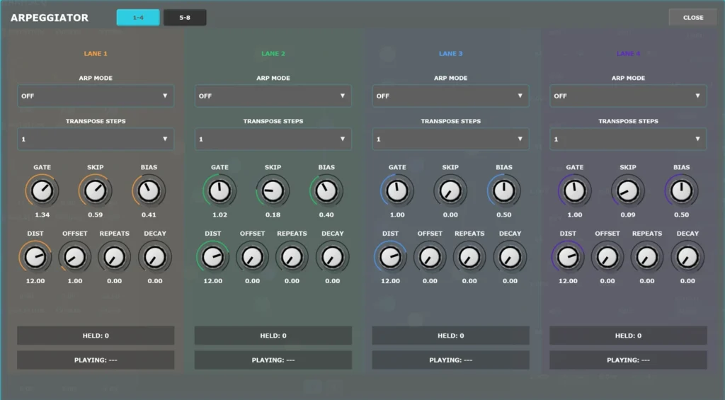Screen dimensions: 725x400
Task: Click Lane 4 Decay knob
Action: tap(687, 257)
